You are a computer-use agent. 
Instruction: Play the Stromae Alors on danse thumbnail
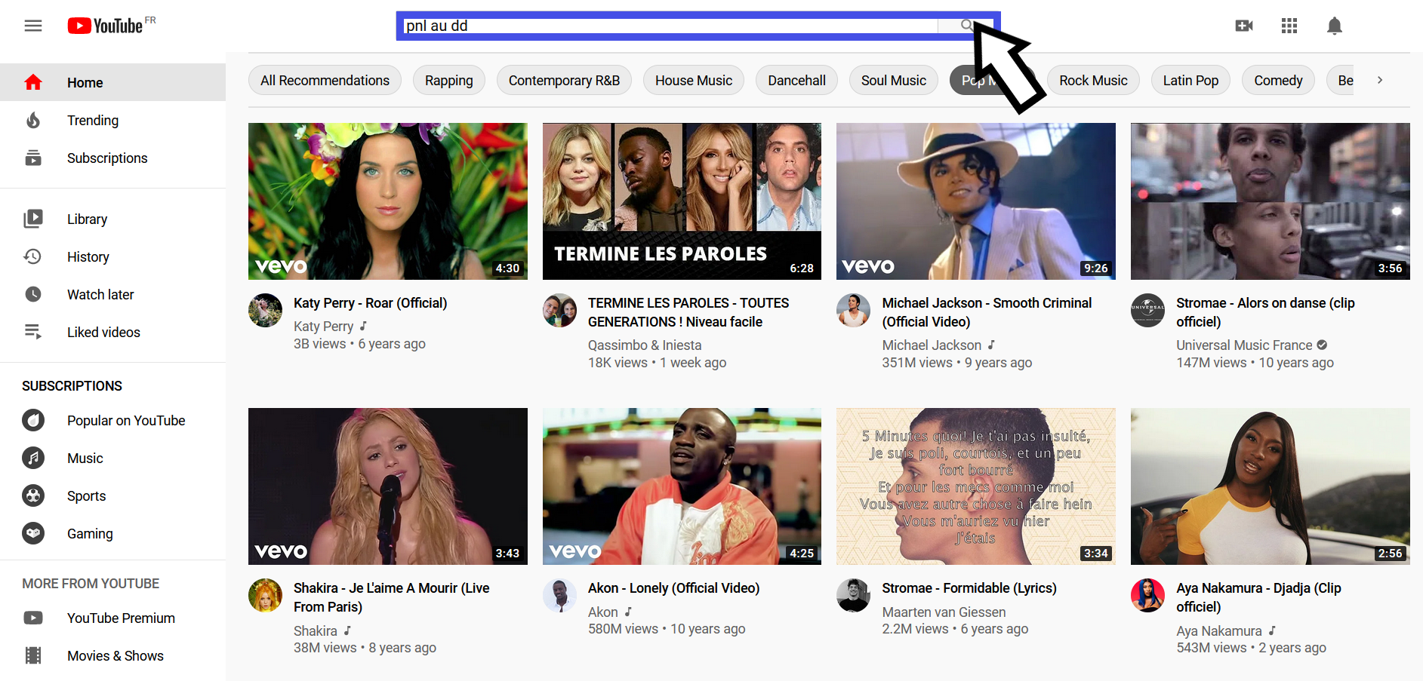click(1270, 201)
